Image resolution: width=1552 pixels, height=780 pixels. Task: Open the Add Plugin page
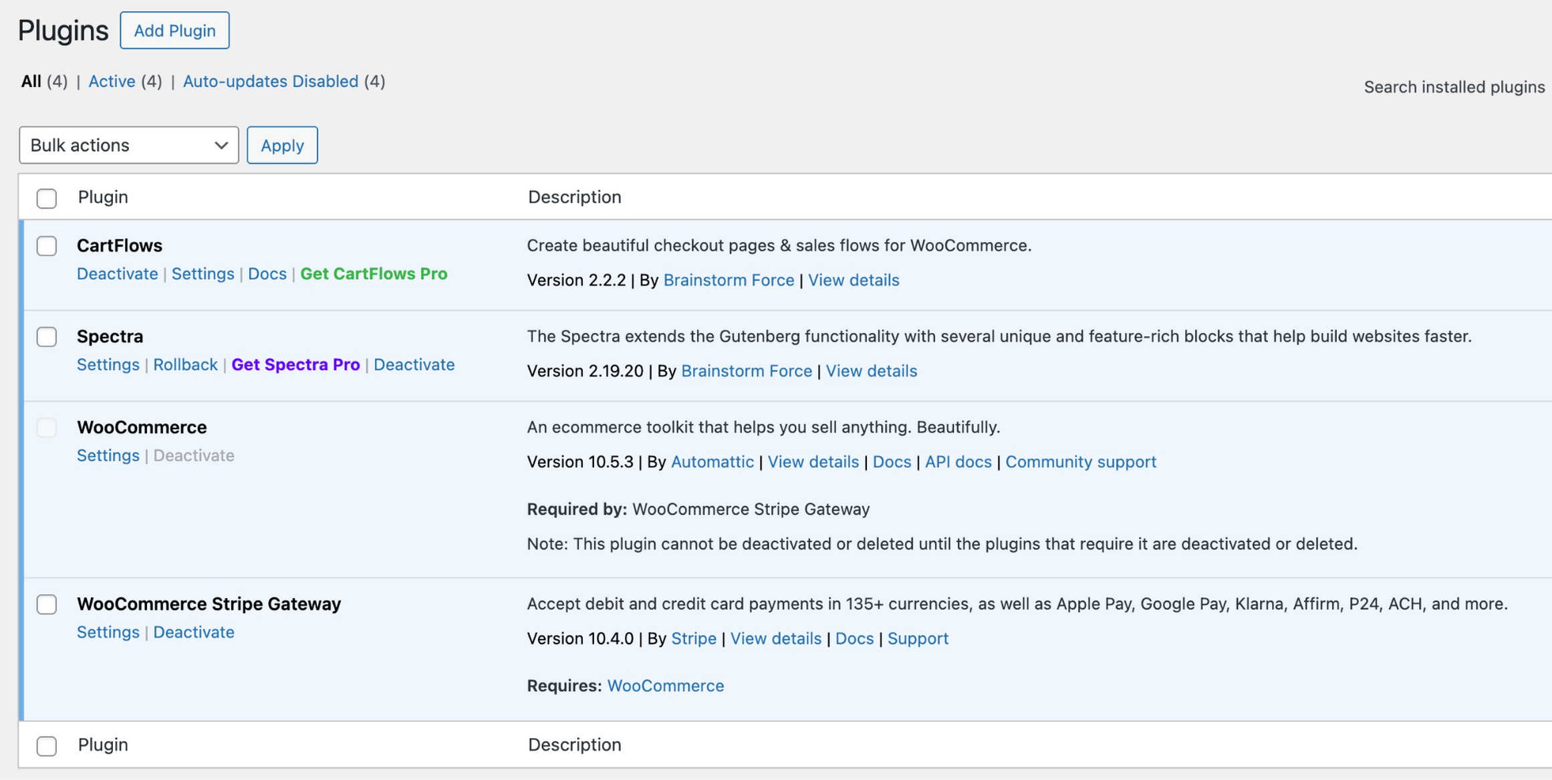(174, 30)
